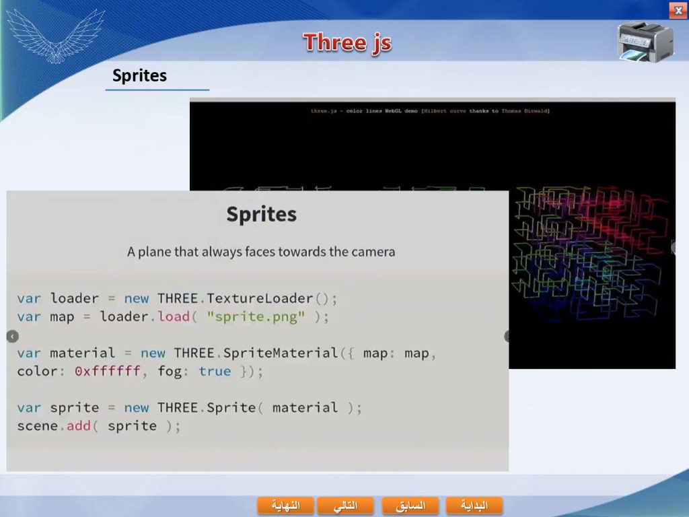
Task: Click the code line "scene.add( sprite );"
Action: click(99, 426)
